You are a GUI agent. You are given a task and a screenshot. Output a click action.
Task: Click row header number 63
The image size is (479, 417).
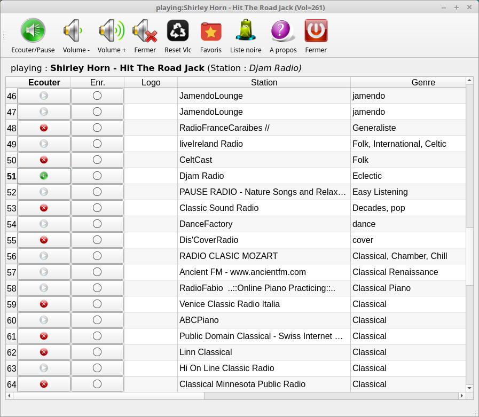click(12, 368)
